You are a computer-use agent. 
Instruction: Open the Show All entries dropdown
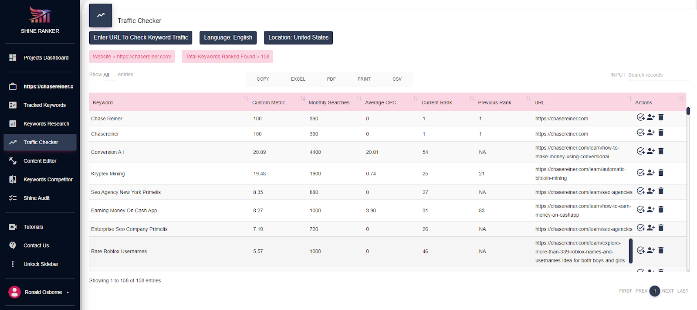click(109, 75)
